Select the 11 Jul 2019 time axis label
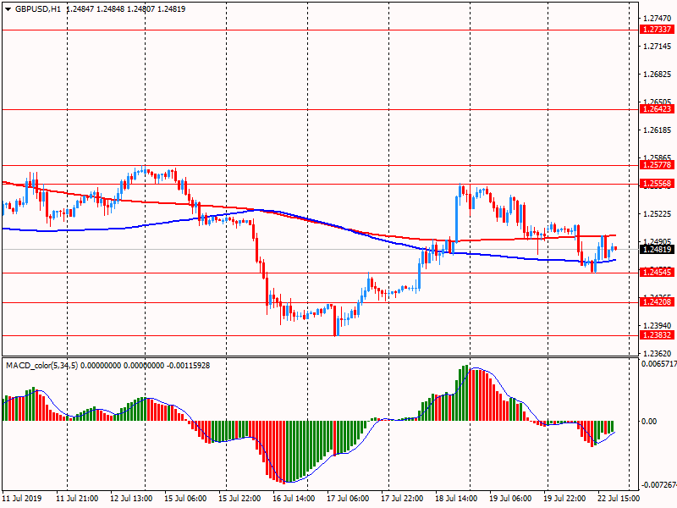The width and height of the screenshot is (677, 508). click(x=22, y=499)
